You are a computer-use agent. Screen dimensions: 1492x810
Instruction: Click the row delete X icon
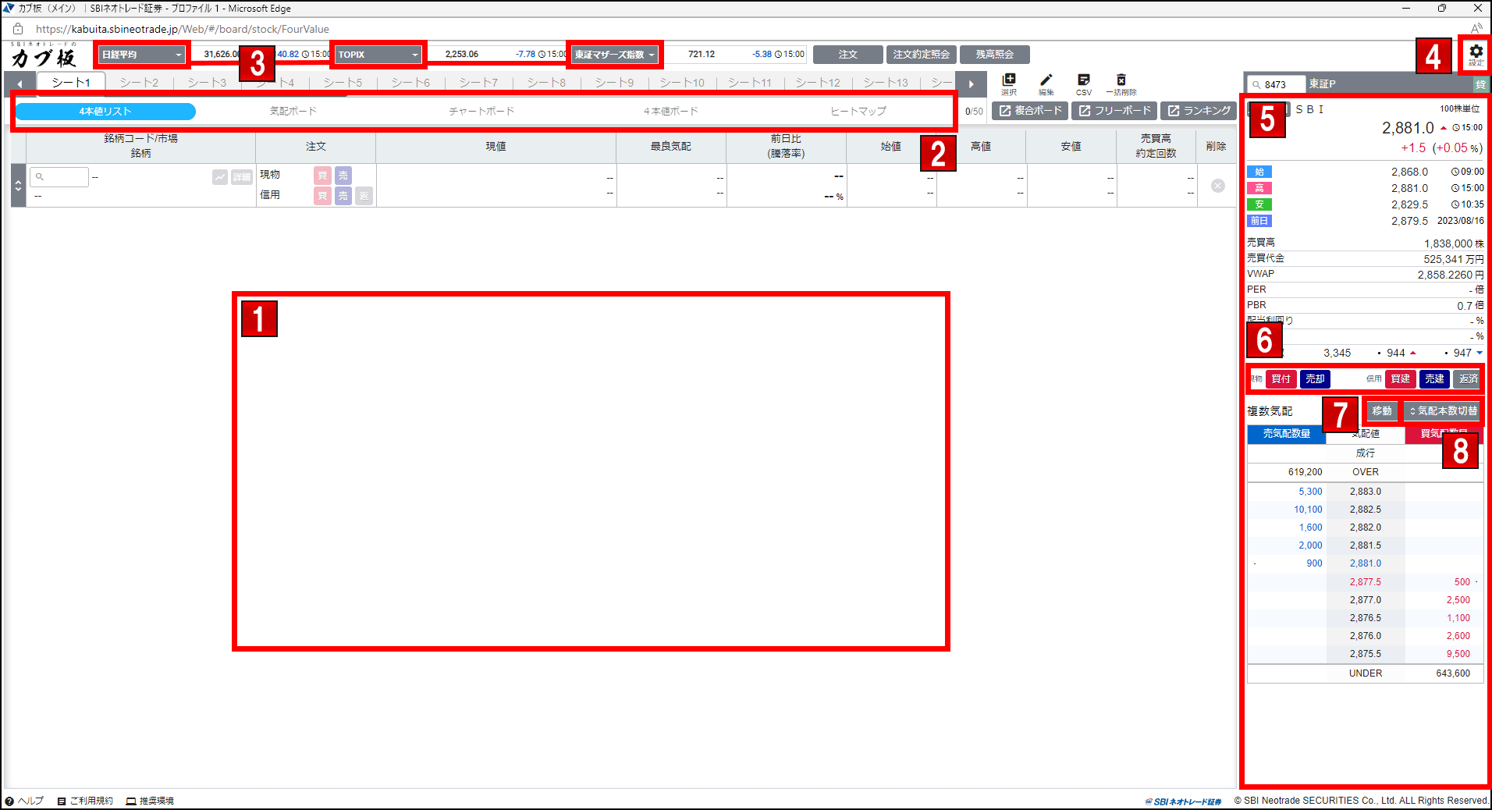(1217, 186)
